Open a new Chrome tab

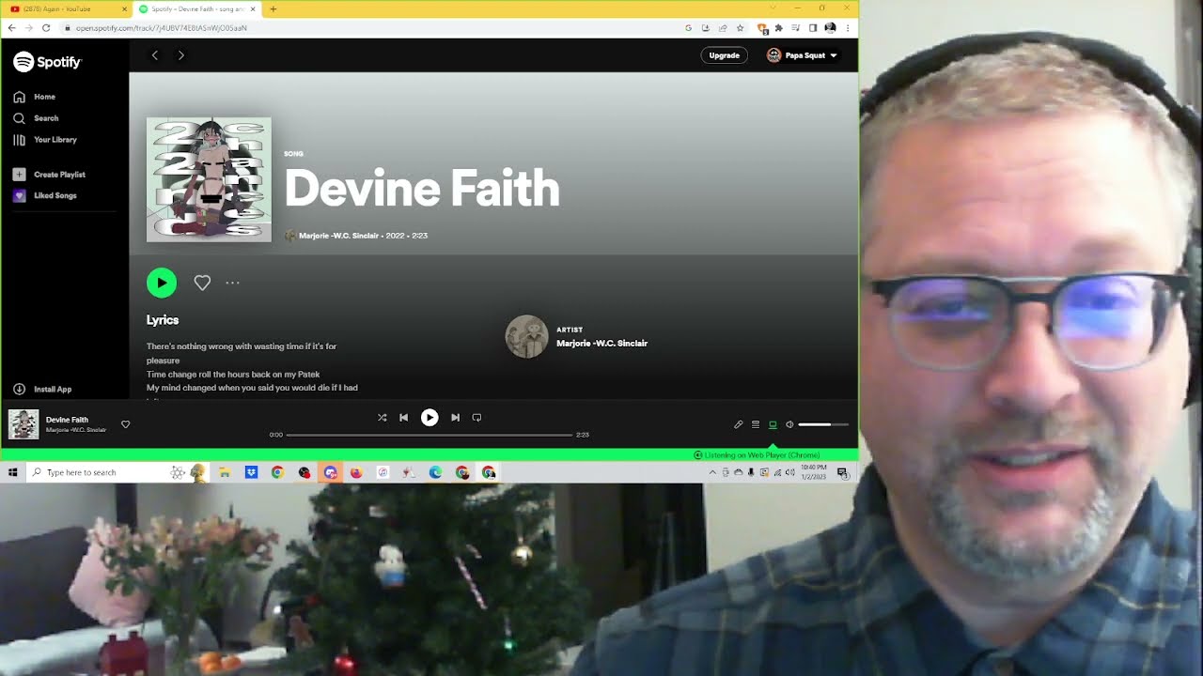pos(273,8)
